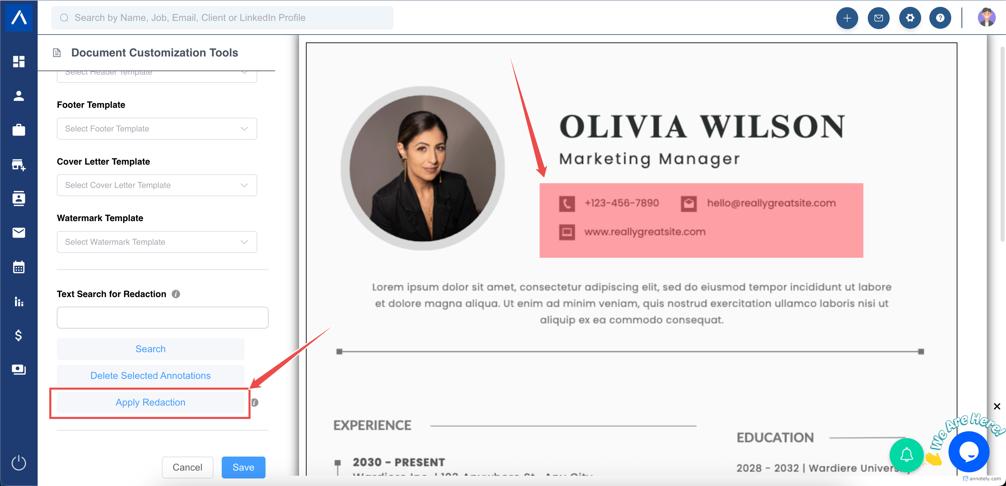The width and height of the screenshot is (1006, 486).
Task: Click Delete Selected Annotations button
Action: tap(150, 375)
